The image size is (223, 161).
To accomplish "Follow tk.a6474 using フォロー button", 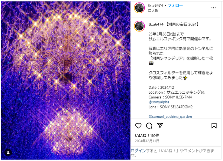I will coord(175,6).
